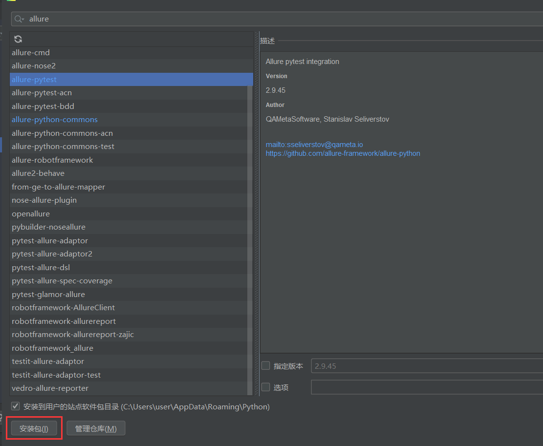Toggle the 指定版本 checkbox
543x446 pixels.
pos(265,366)
